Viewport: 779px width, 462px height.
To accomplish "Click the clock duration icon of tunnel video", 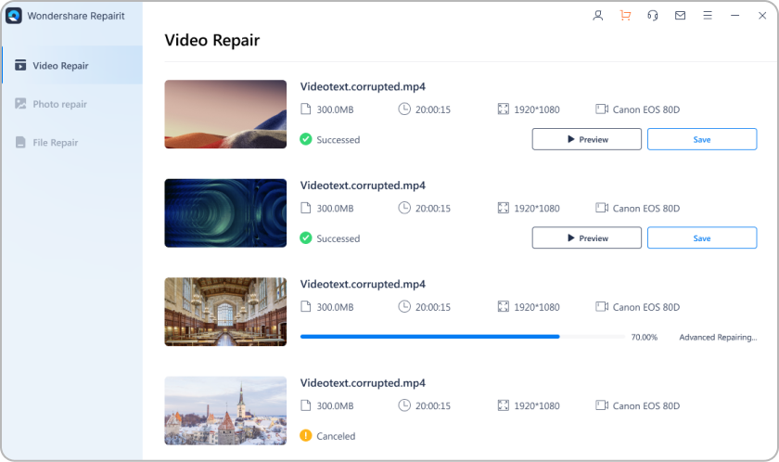I will pos(404,208).
